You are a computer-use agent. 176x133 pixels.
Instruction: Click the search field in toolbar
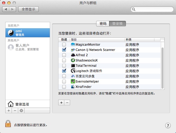pos(152,9)
